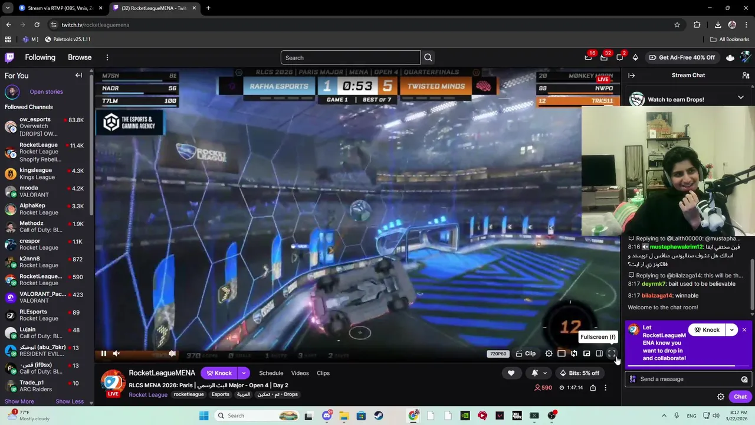Open the more options menu beside Browse
Screen dimensions: 755x425
coord(107,57)
